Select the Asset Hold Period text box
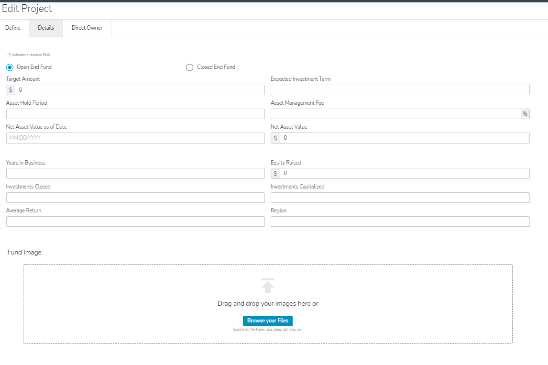 [x=135, y=114]
